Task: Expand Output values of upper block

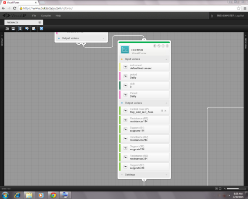Action: click(104, 38)
